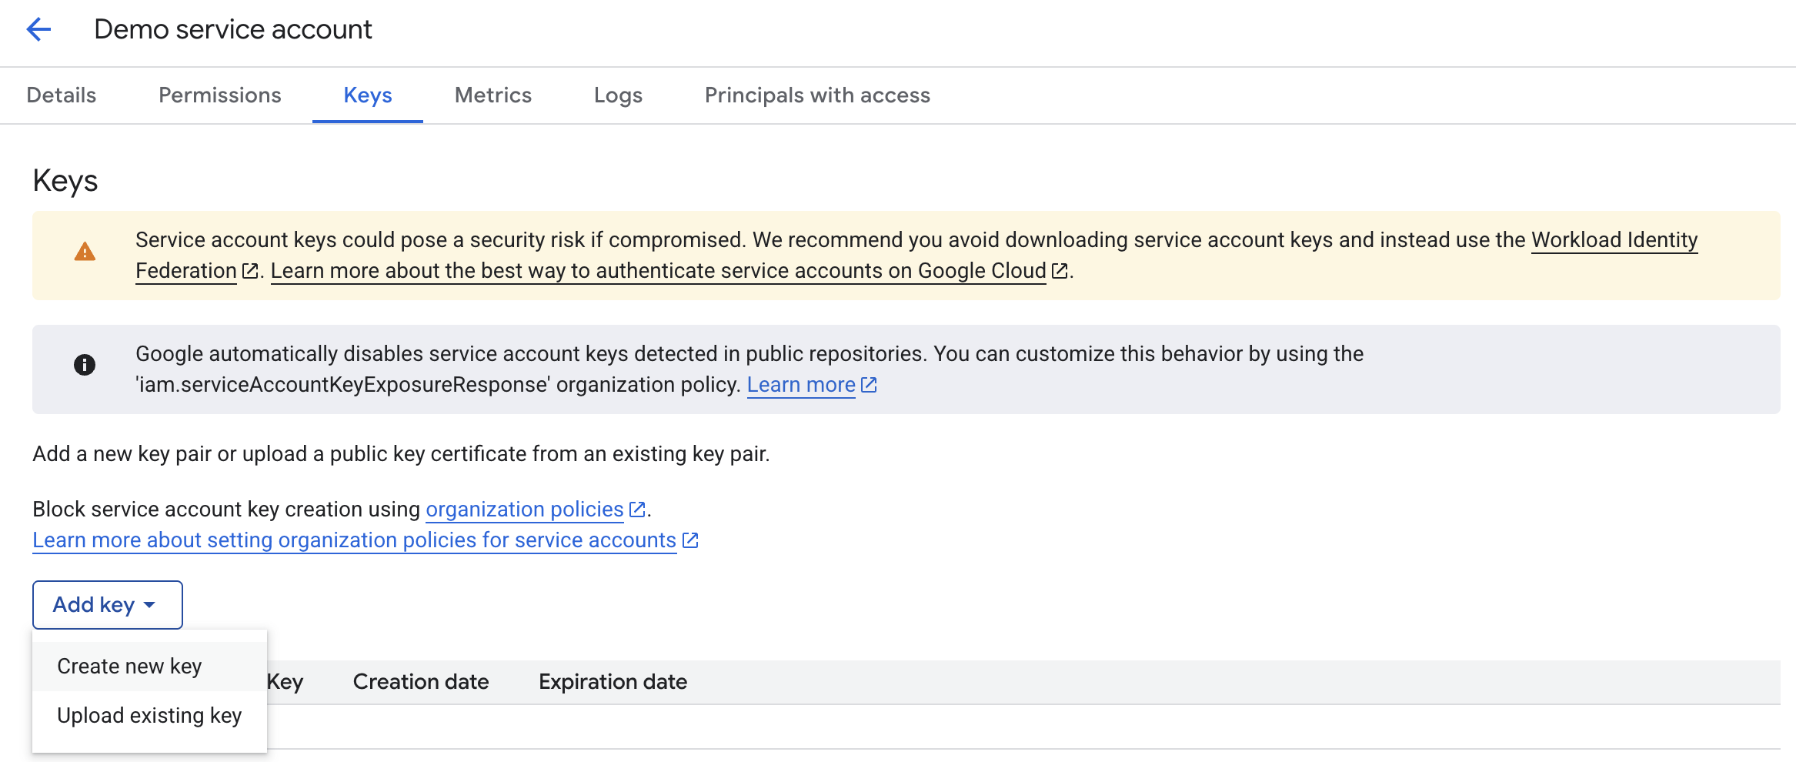Open the Workload Identity Federation link
Viewport: 1796px width, 762px height.
tap(1614, 240)
